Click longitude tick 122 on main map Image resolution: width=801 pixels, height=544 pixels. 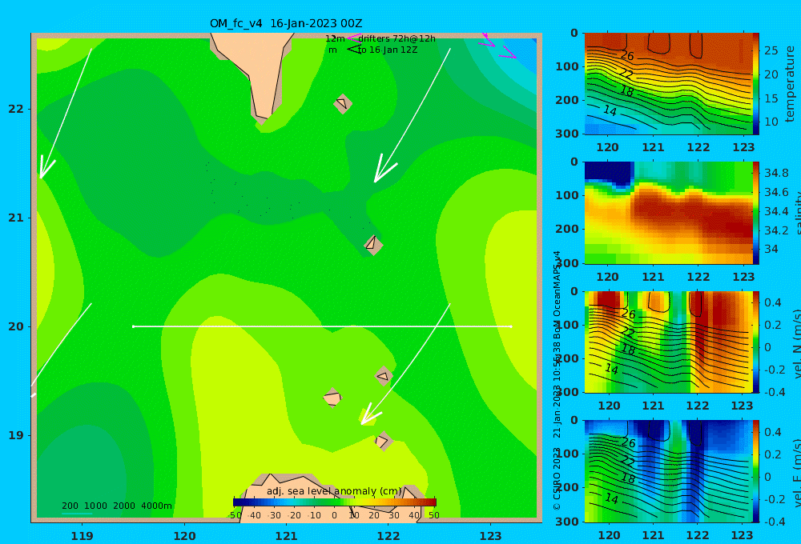pyautogui.click(x=388, y=536)
